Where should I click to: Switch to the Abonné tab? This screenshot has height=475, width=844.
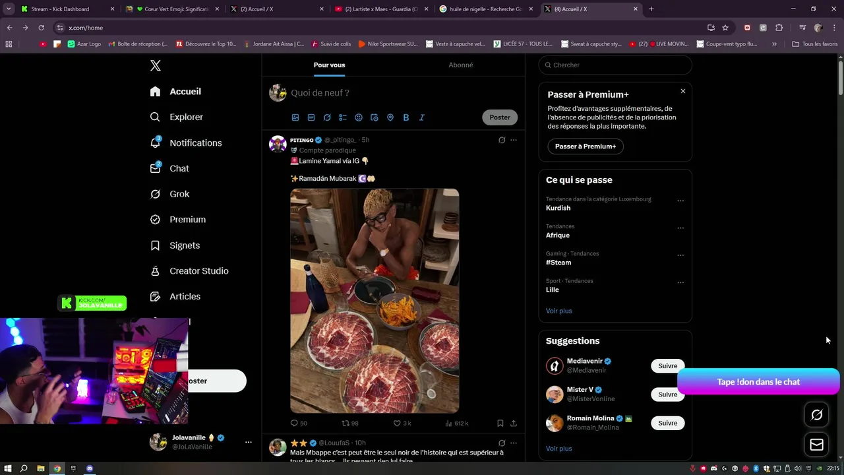[x=461, y=65]
